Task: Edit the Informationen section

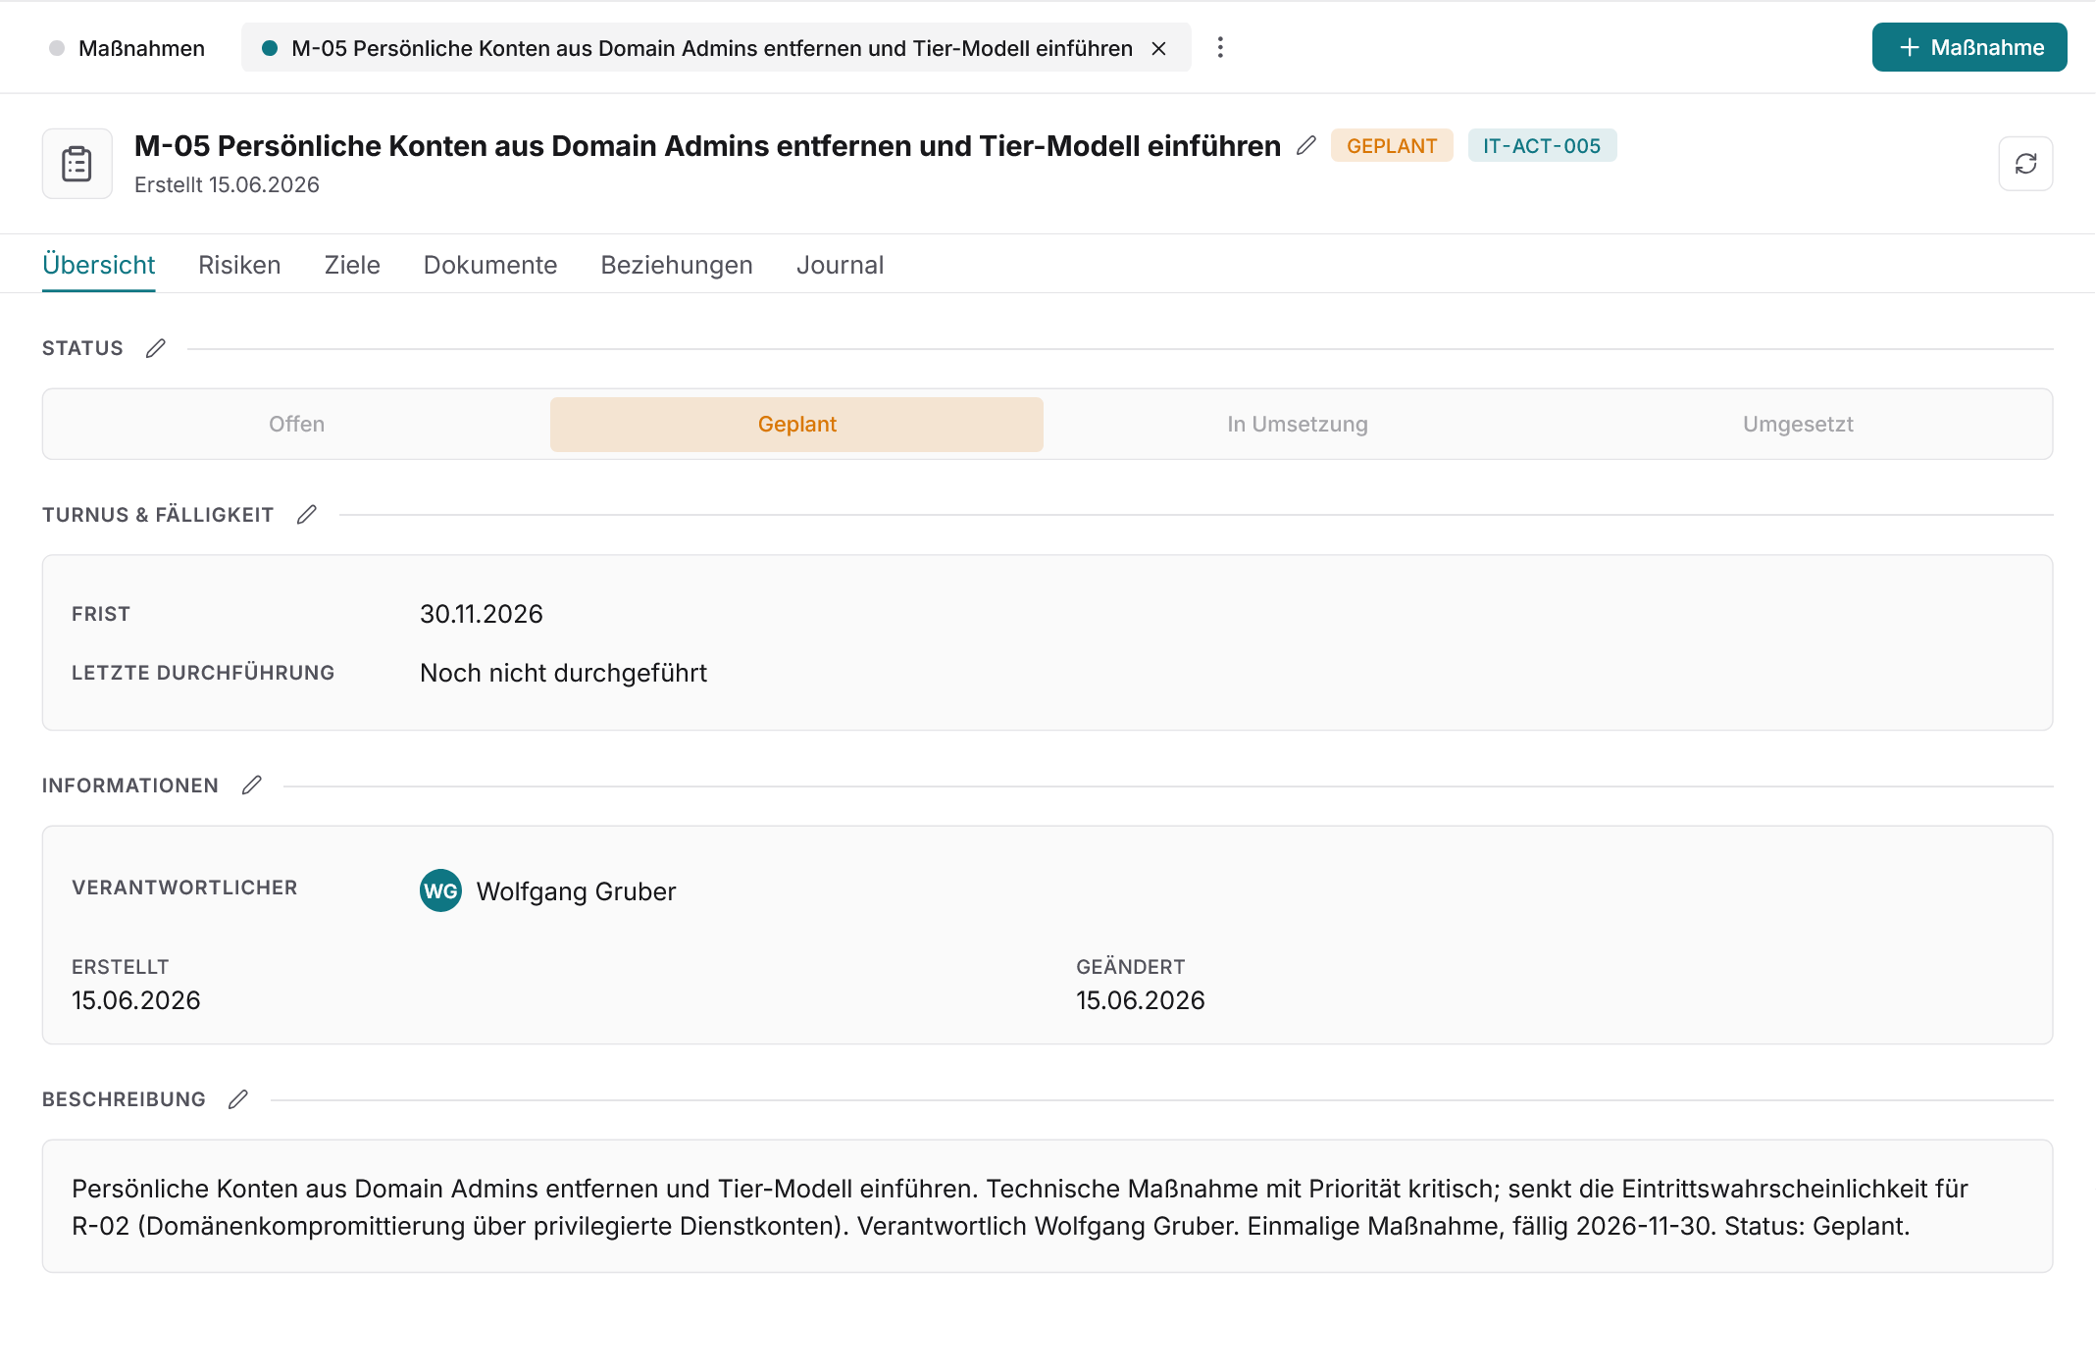Action: click(x=251, y=786)
